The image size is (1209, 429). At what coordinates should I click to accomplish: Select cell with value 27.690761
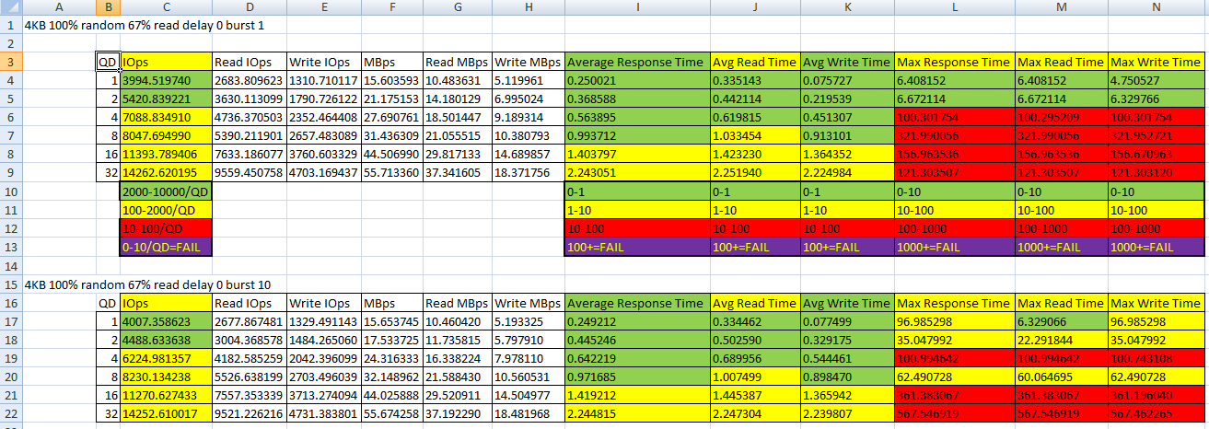(391, 117)
